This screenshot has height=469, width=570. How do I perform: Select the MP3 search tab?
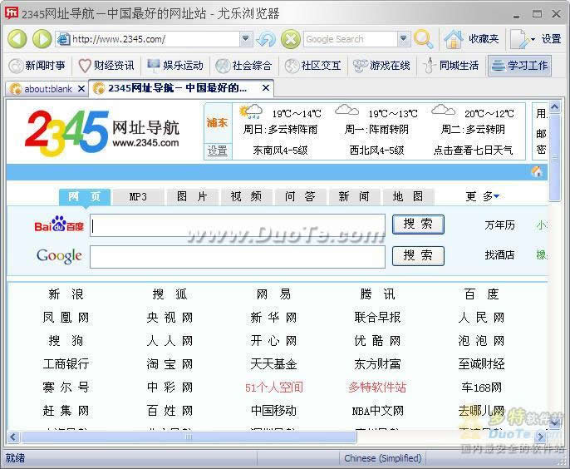point(138,197)
